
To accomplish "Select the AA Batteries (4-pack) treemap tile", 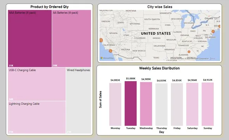I will [72, 38].
